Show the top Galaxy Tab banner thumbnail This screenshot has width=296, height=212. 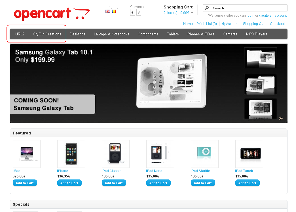261,58
